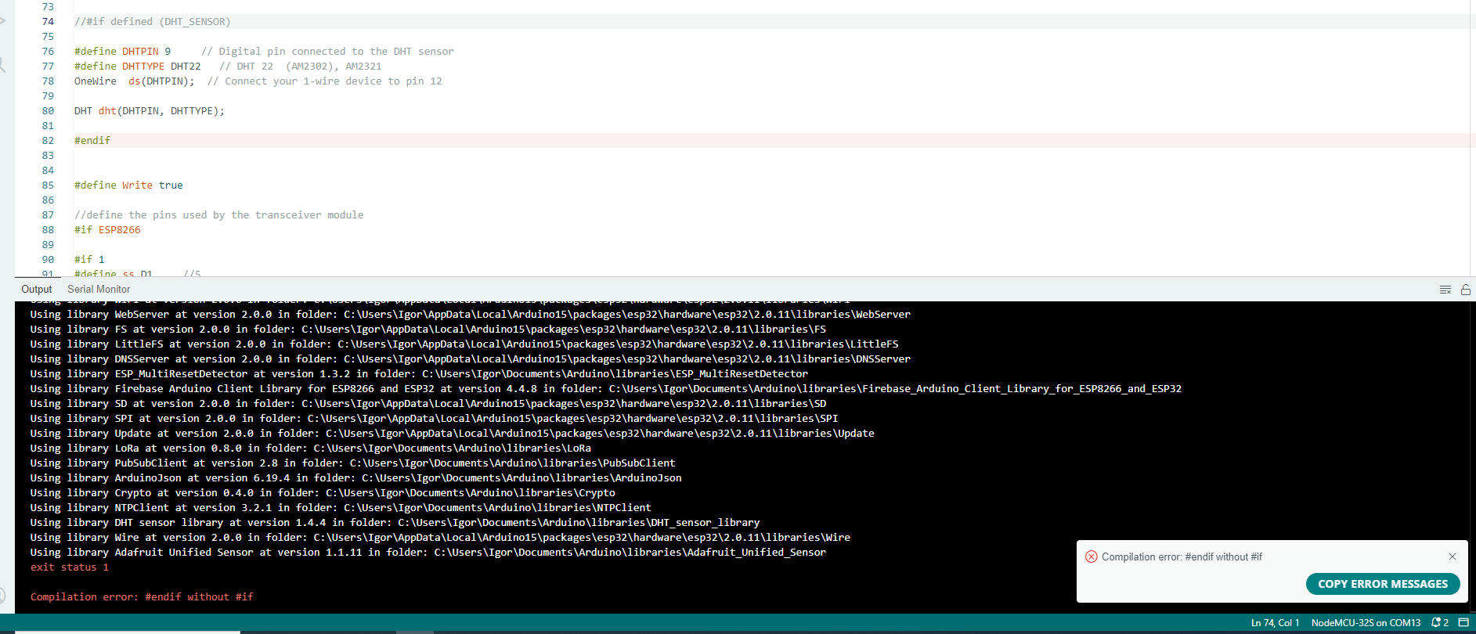
Task: Open the Serial Monitor tab
Action: [x=99, y=289]
